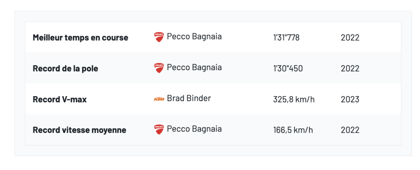Click the Record de la pole label

pyautogui.click(x=65, y=69)
